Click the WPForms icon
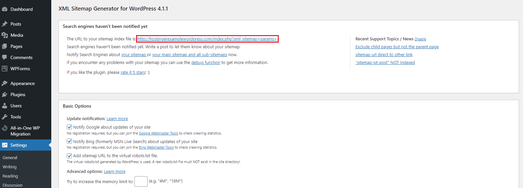This screenshot has height=188, width=523. (5, 69)
